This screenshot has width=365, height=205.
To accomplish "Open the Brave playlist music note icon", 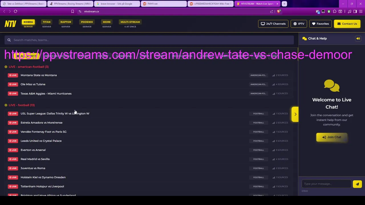I will [x=350, y=11].
